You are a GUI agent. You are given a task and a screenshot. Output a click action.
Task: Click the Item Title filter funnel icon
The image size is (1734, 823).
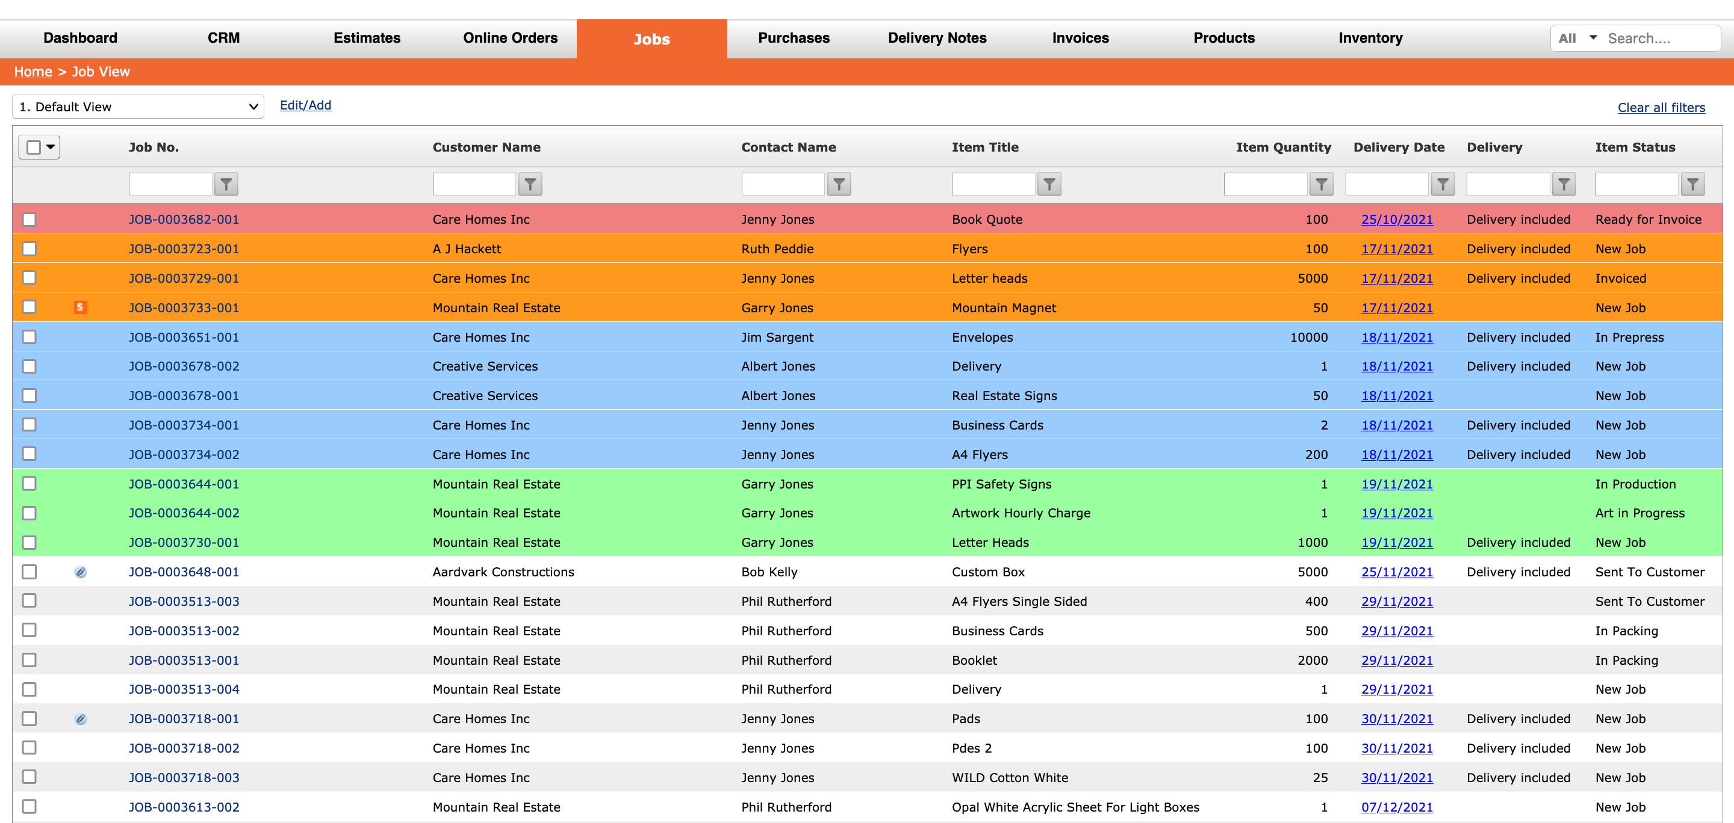(x=1049, y=183)
